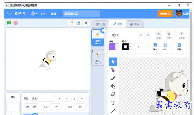Open the 编辑 menu

click(53, 14)
